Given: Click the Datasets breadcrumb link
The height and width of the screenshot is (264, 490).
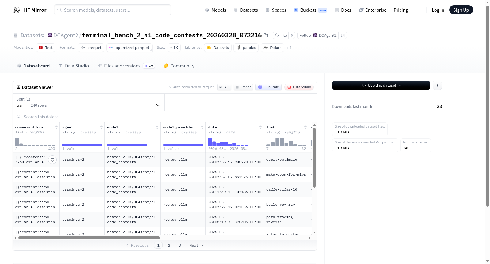Looking at the screenshot, I should (x=32, y=36).
